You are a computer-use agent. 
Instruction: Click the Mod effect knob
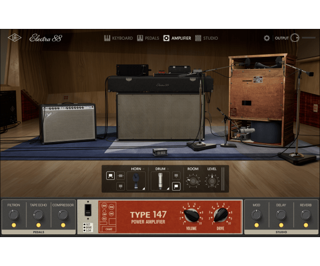click(256, 215)
